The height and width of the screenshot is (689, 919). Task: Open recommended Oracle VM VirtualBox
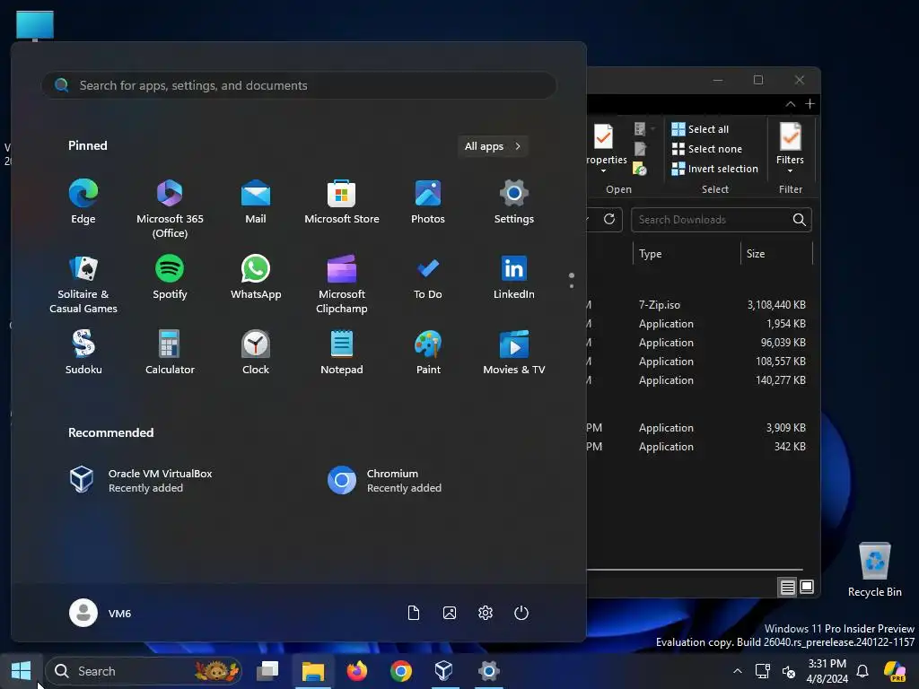tap(141, 481)
